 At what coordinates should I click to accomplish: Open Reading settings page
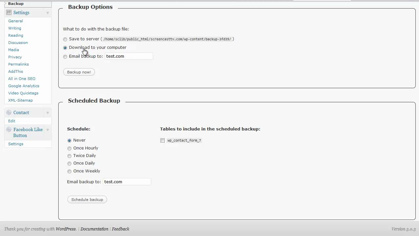[x=16, y=35]
